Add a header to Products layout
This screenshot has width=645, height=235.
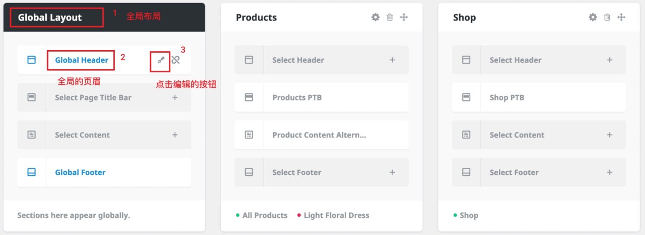pyautogui.click(x=392, y=60)
